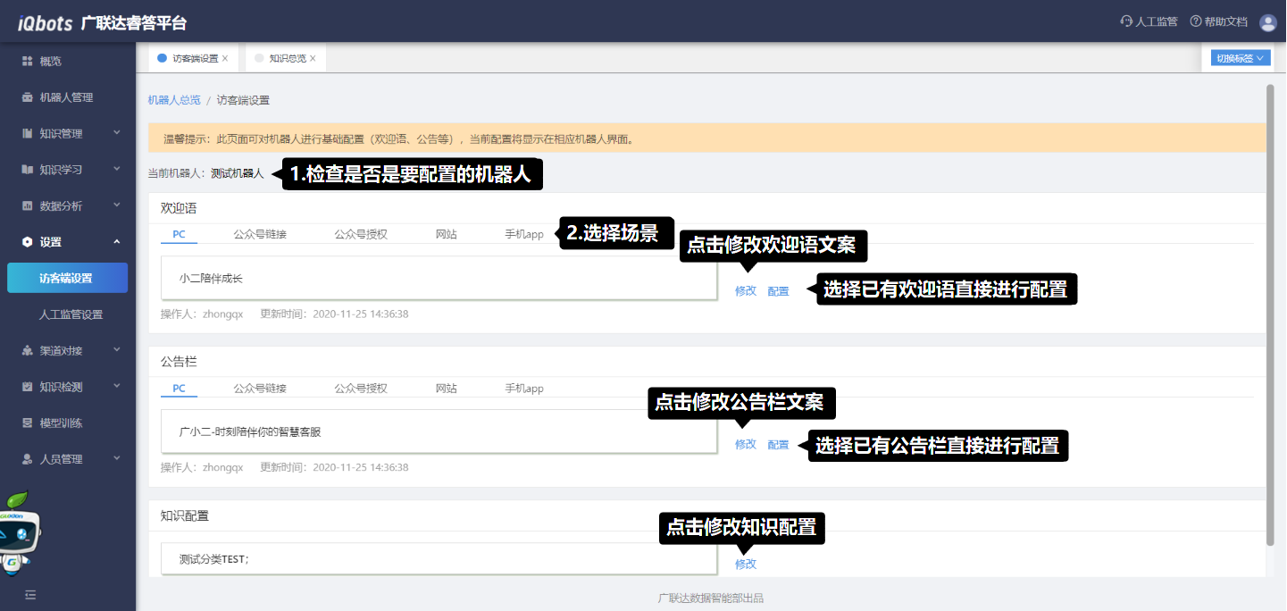1287x611 pixels.
Task: Open the 切换标签 dropdown
Action: (x=1241, y=58)
